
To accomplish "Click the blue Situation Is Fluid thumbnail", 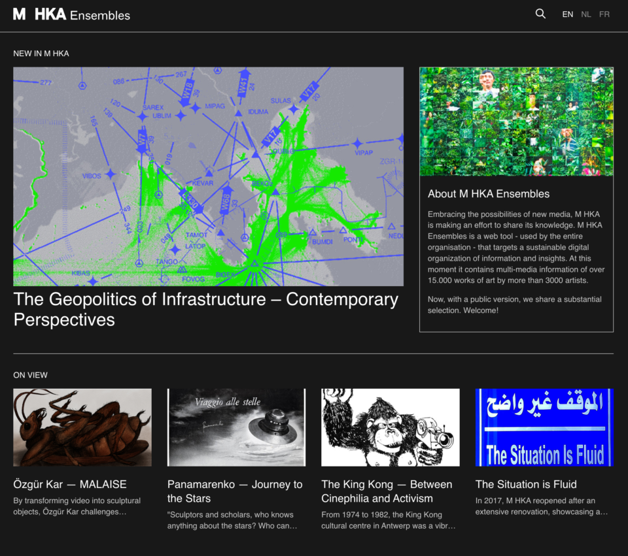I will point(544,427).
